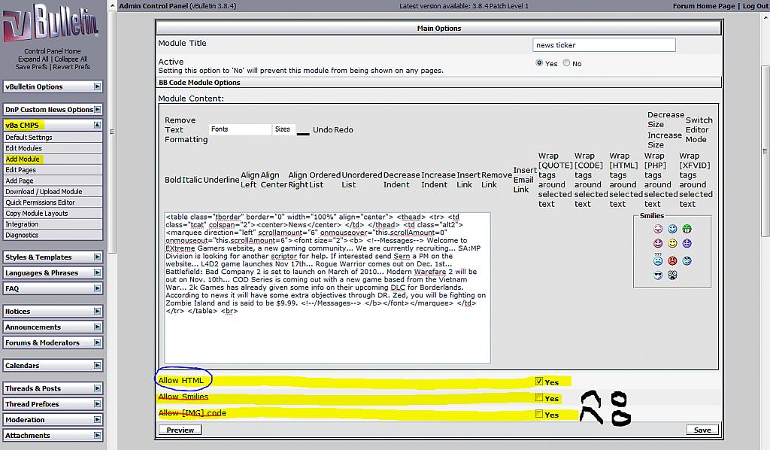The width and height of the screenshot is (770, 450).
Task: Insert the wide-eyed shocked smiley
Action: coord(672,276)
